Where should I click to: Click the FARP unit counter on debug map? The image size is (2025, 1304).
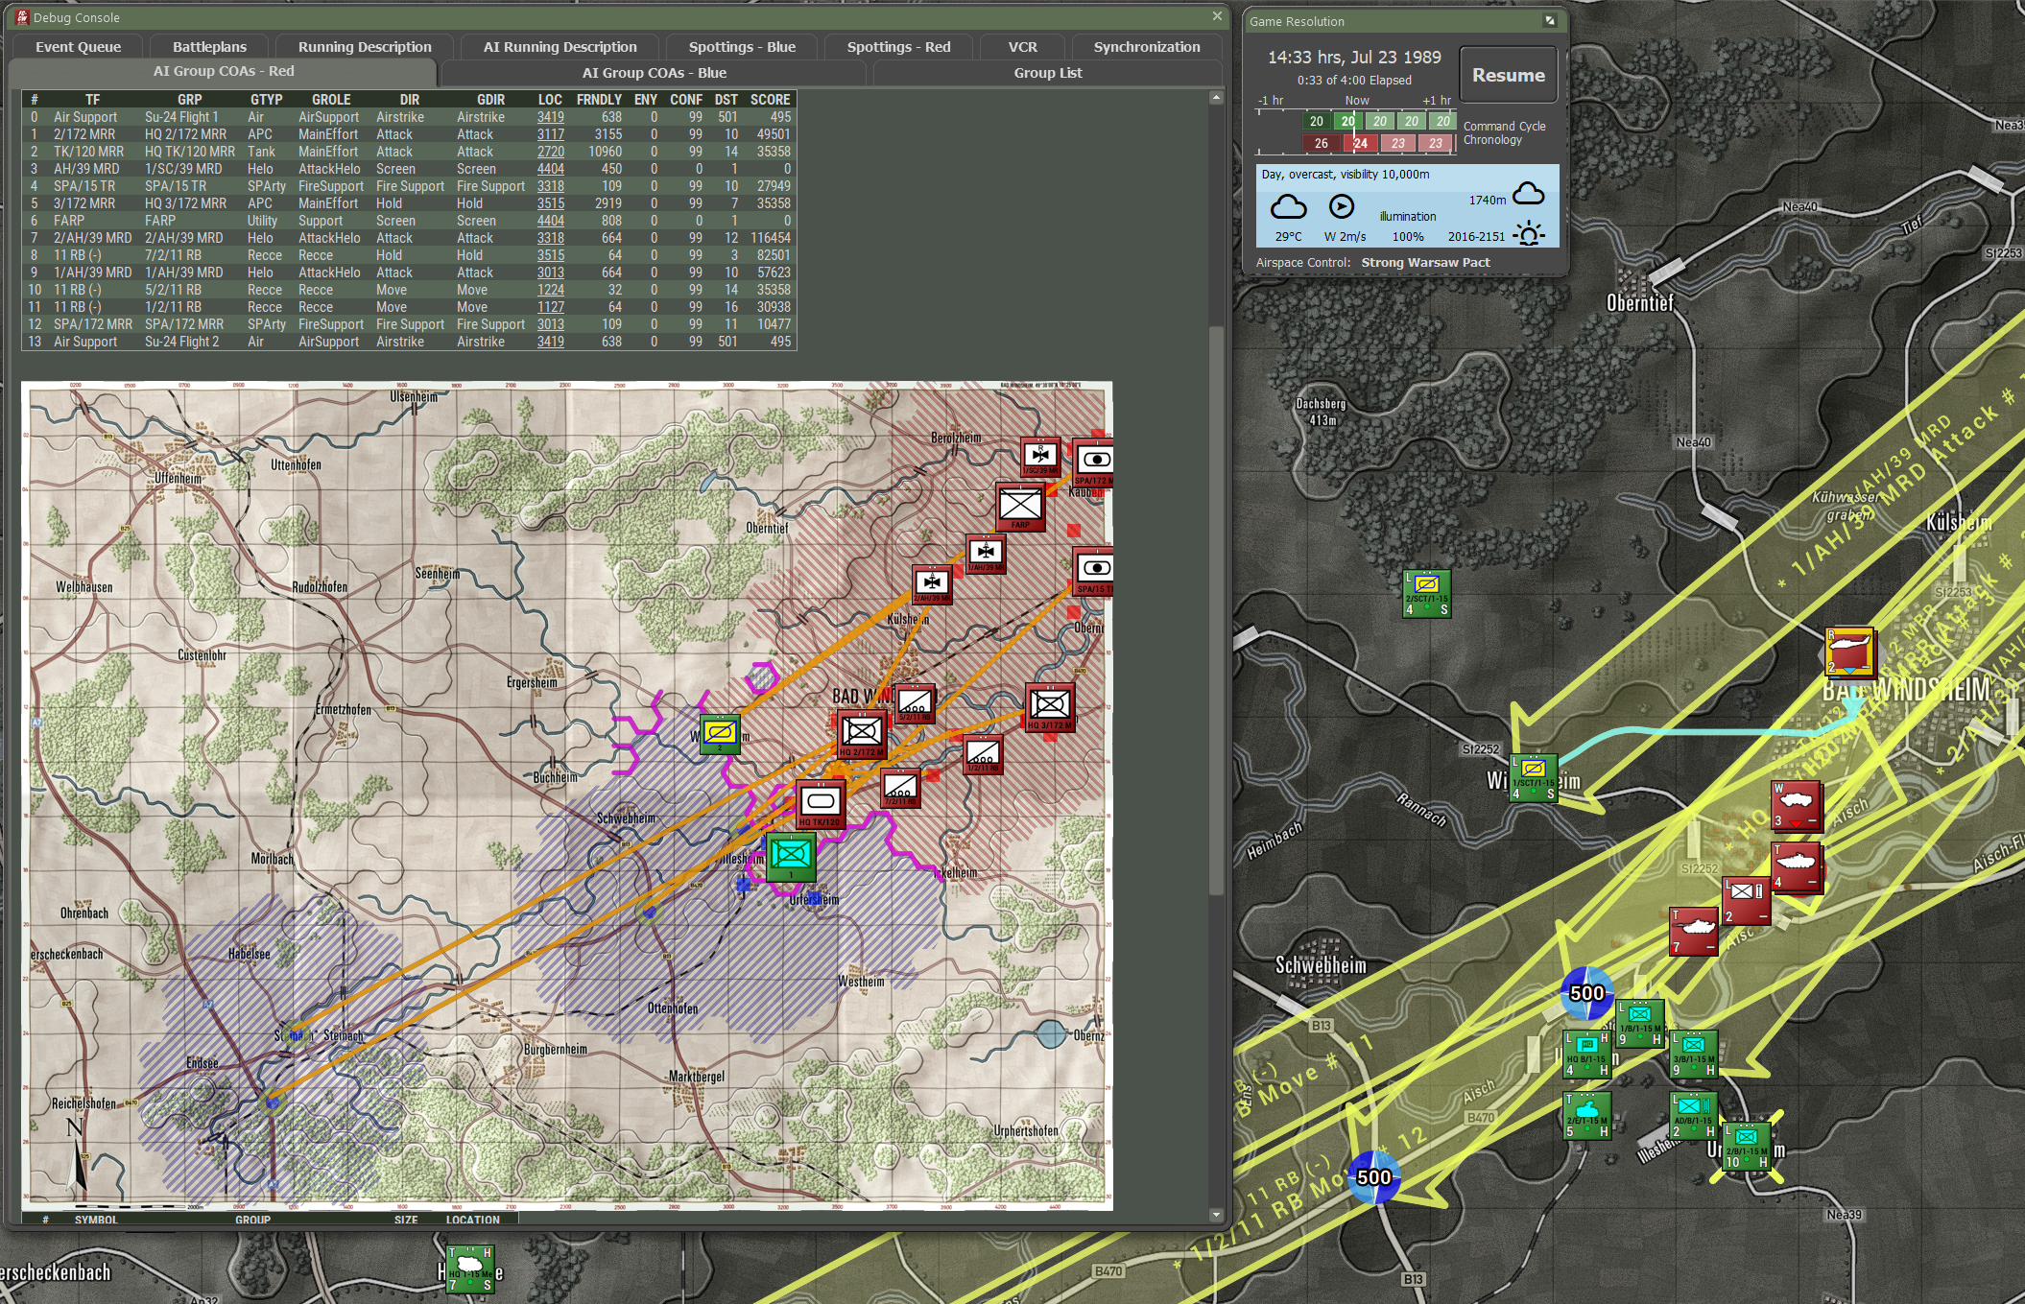(1019, 505)
